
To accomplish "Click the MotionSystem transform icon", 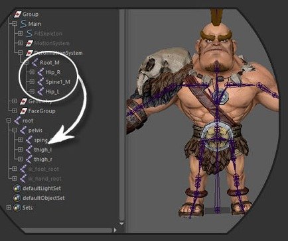I will pos(29,43).
